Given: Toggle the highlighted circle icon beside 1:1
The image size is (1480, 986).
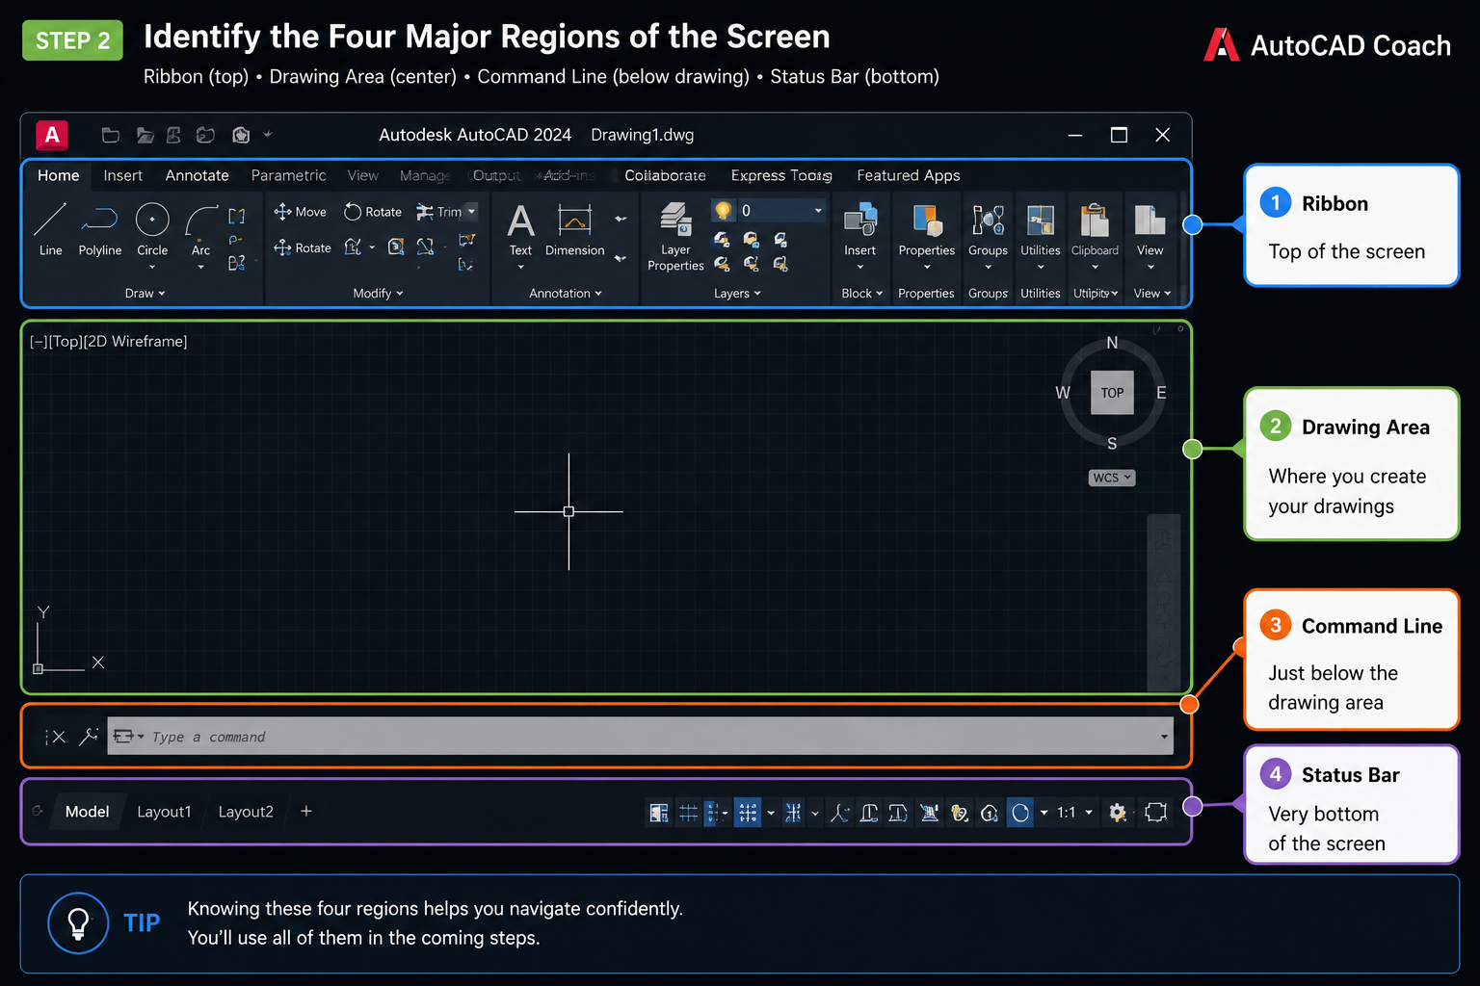Looking at the screenshot, I should tap(1020, 813).
